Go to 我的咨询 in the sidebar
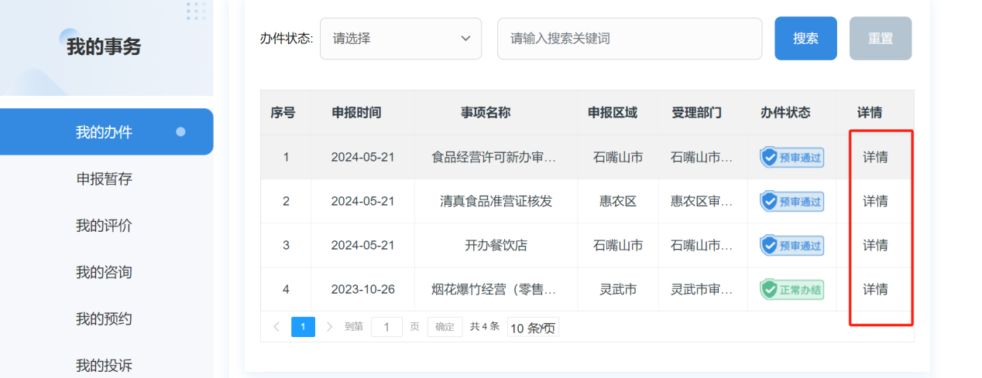Screen dimensions: 982x378 (105, 272)
